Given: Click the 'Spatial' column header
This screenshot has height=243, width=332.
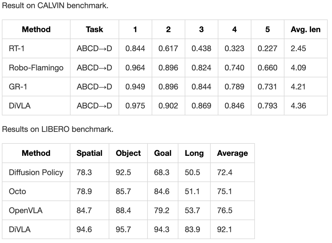Looking at the screenshot, I should [x=90, y=153].
